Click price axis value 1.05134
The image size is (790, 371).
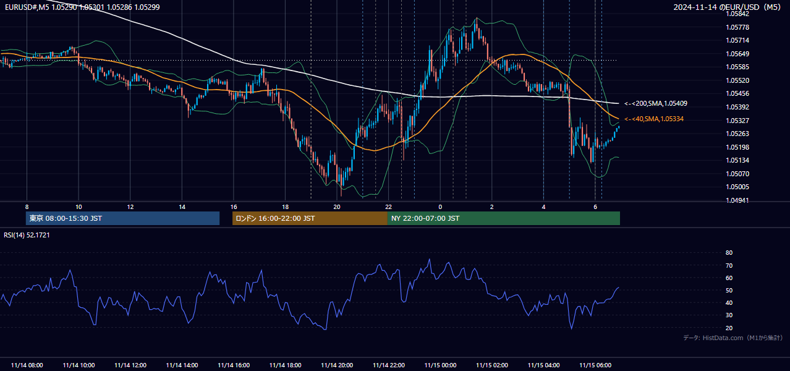coord(737,160)
